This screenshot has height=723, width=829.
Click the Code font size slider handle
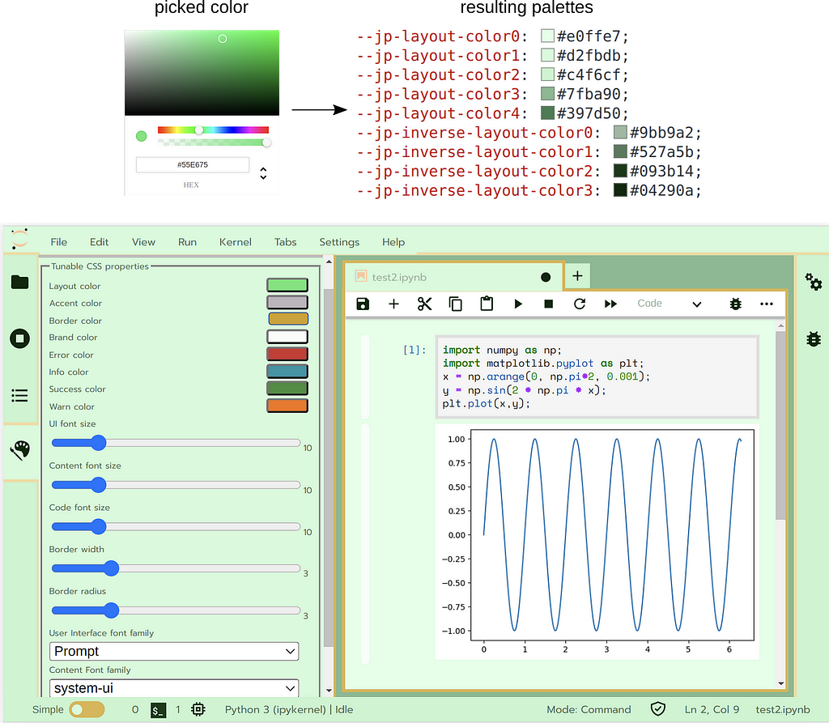tap(98, 526)
